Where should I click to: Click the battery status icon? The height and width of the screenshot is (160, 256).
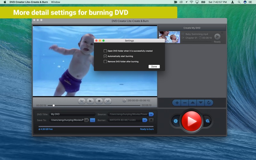(203, 2)
